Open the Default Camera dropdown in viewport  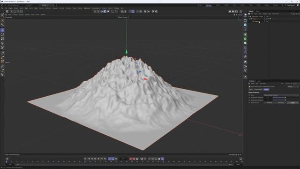(123, 17)
